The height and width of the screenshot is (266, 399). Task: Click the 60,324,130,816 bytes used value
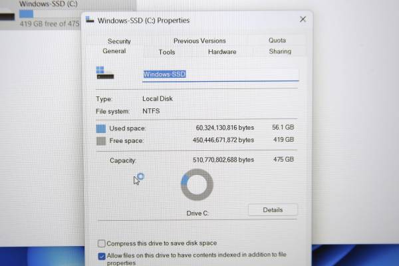coord(225,128)
